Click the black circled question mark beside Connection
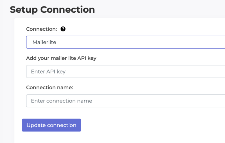Viewport: 225px width, 143px height. click(63, 29)
